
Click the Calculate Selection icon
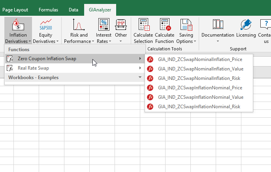[x=144, y=24]
